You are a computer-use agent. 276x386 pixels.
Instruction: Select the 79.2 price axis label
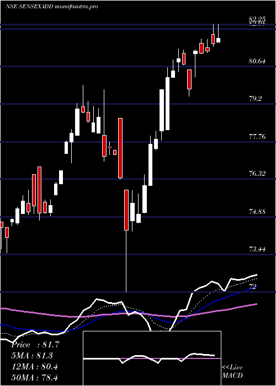point(255,99)
